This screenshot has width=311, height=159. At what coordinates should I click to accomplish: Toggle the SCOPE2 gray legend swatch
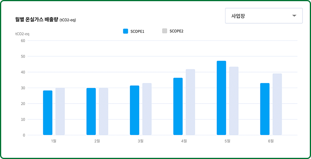pos(164,31)
